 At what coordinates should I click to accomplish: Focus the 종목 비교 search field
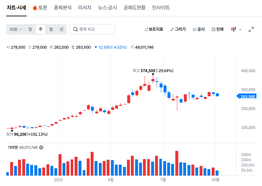[92, 29]
